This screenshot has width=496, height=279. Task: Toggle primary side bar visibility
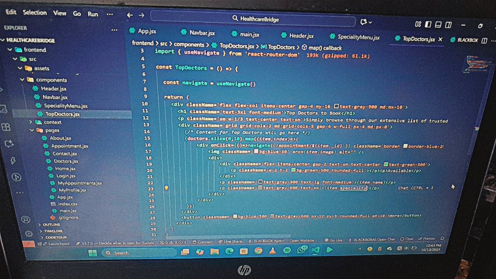pos(429,24)
